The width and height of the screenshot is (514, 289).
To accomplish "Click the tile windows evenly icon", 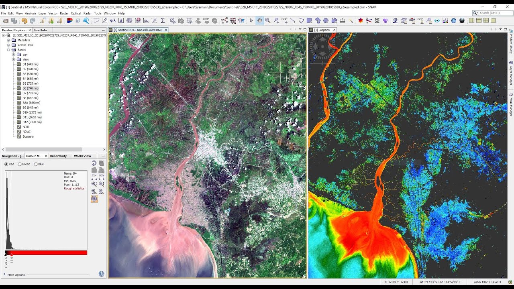I will 486,20.
